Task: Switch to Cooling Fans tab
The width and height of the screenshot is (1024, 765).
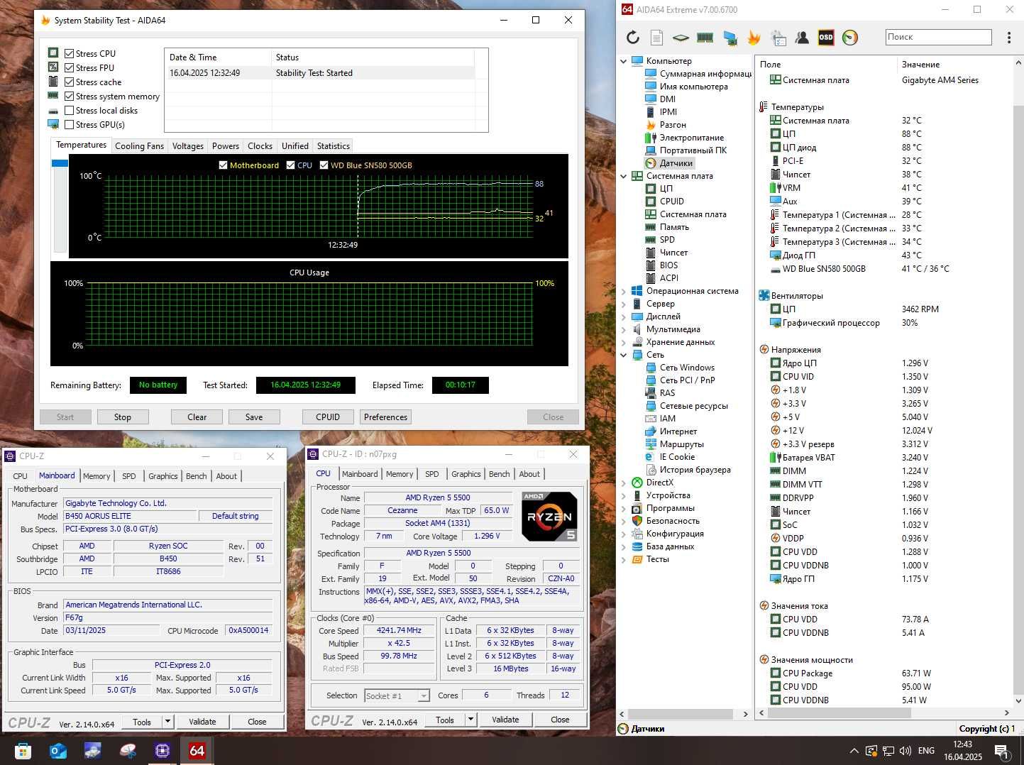Action: coord(139,146)
